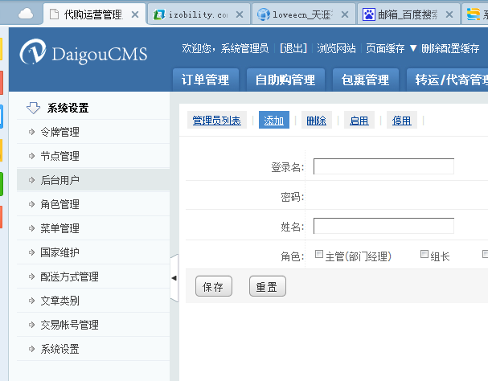Image resolution: width=488 pixels, height=381 pixels.
Task: Click the 保存 button
Action: (x=214, y=286)
